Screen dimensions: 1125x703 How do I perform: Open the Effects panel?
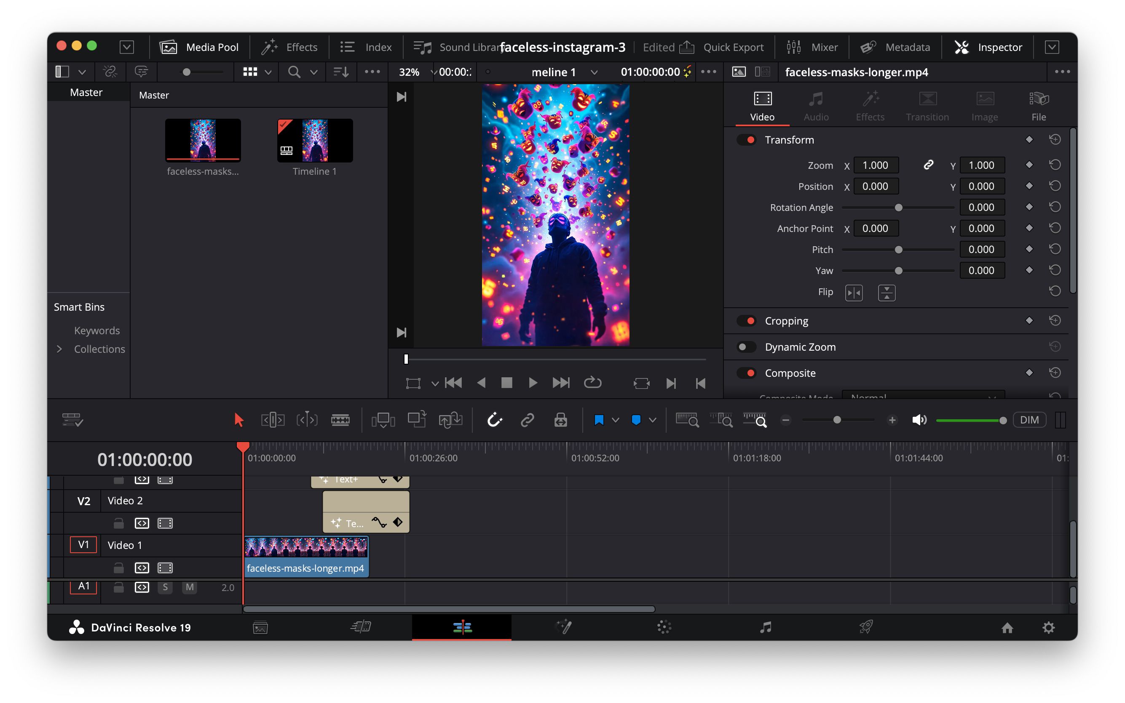click(289, 47)
